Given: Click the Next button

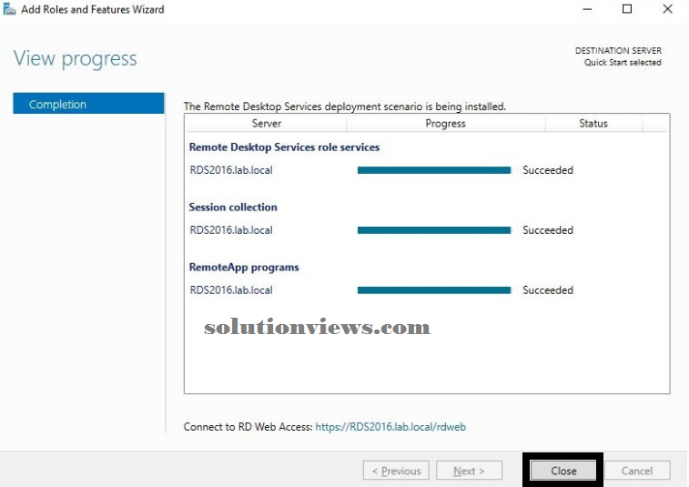Looking at the screenshot, I should (469, 471).
